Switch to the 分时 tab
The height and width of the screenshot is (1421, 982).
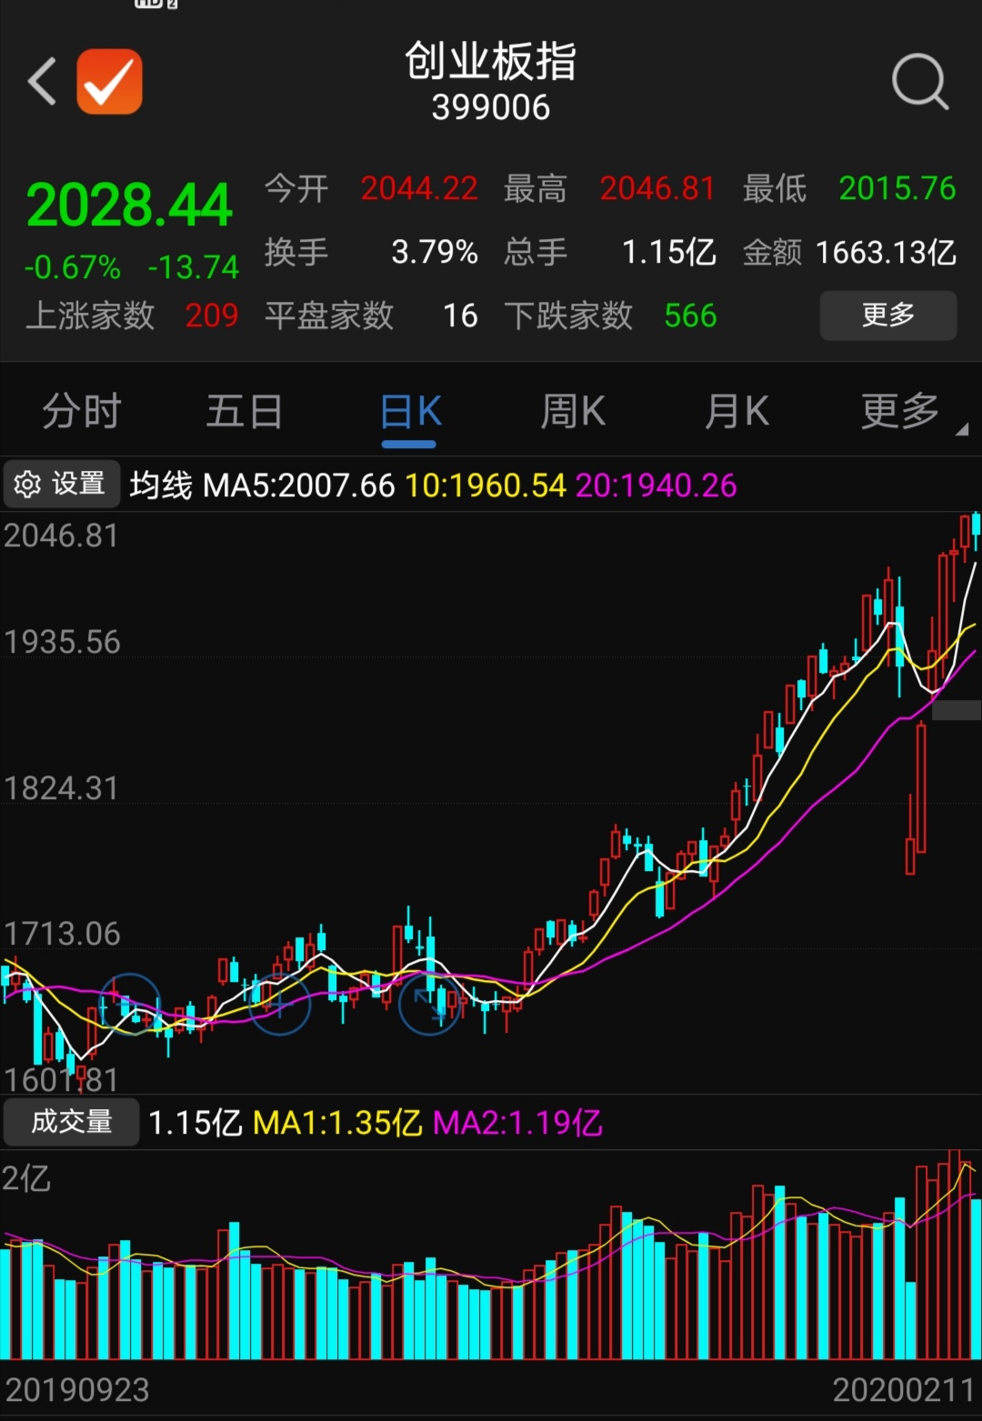pos(82,412)
